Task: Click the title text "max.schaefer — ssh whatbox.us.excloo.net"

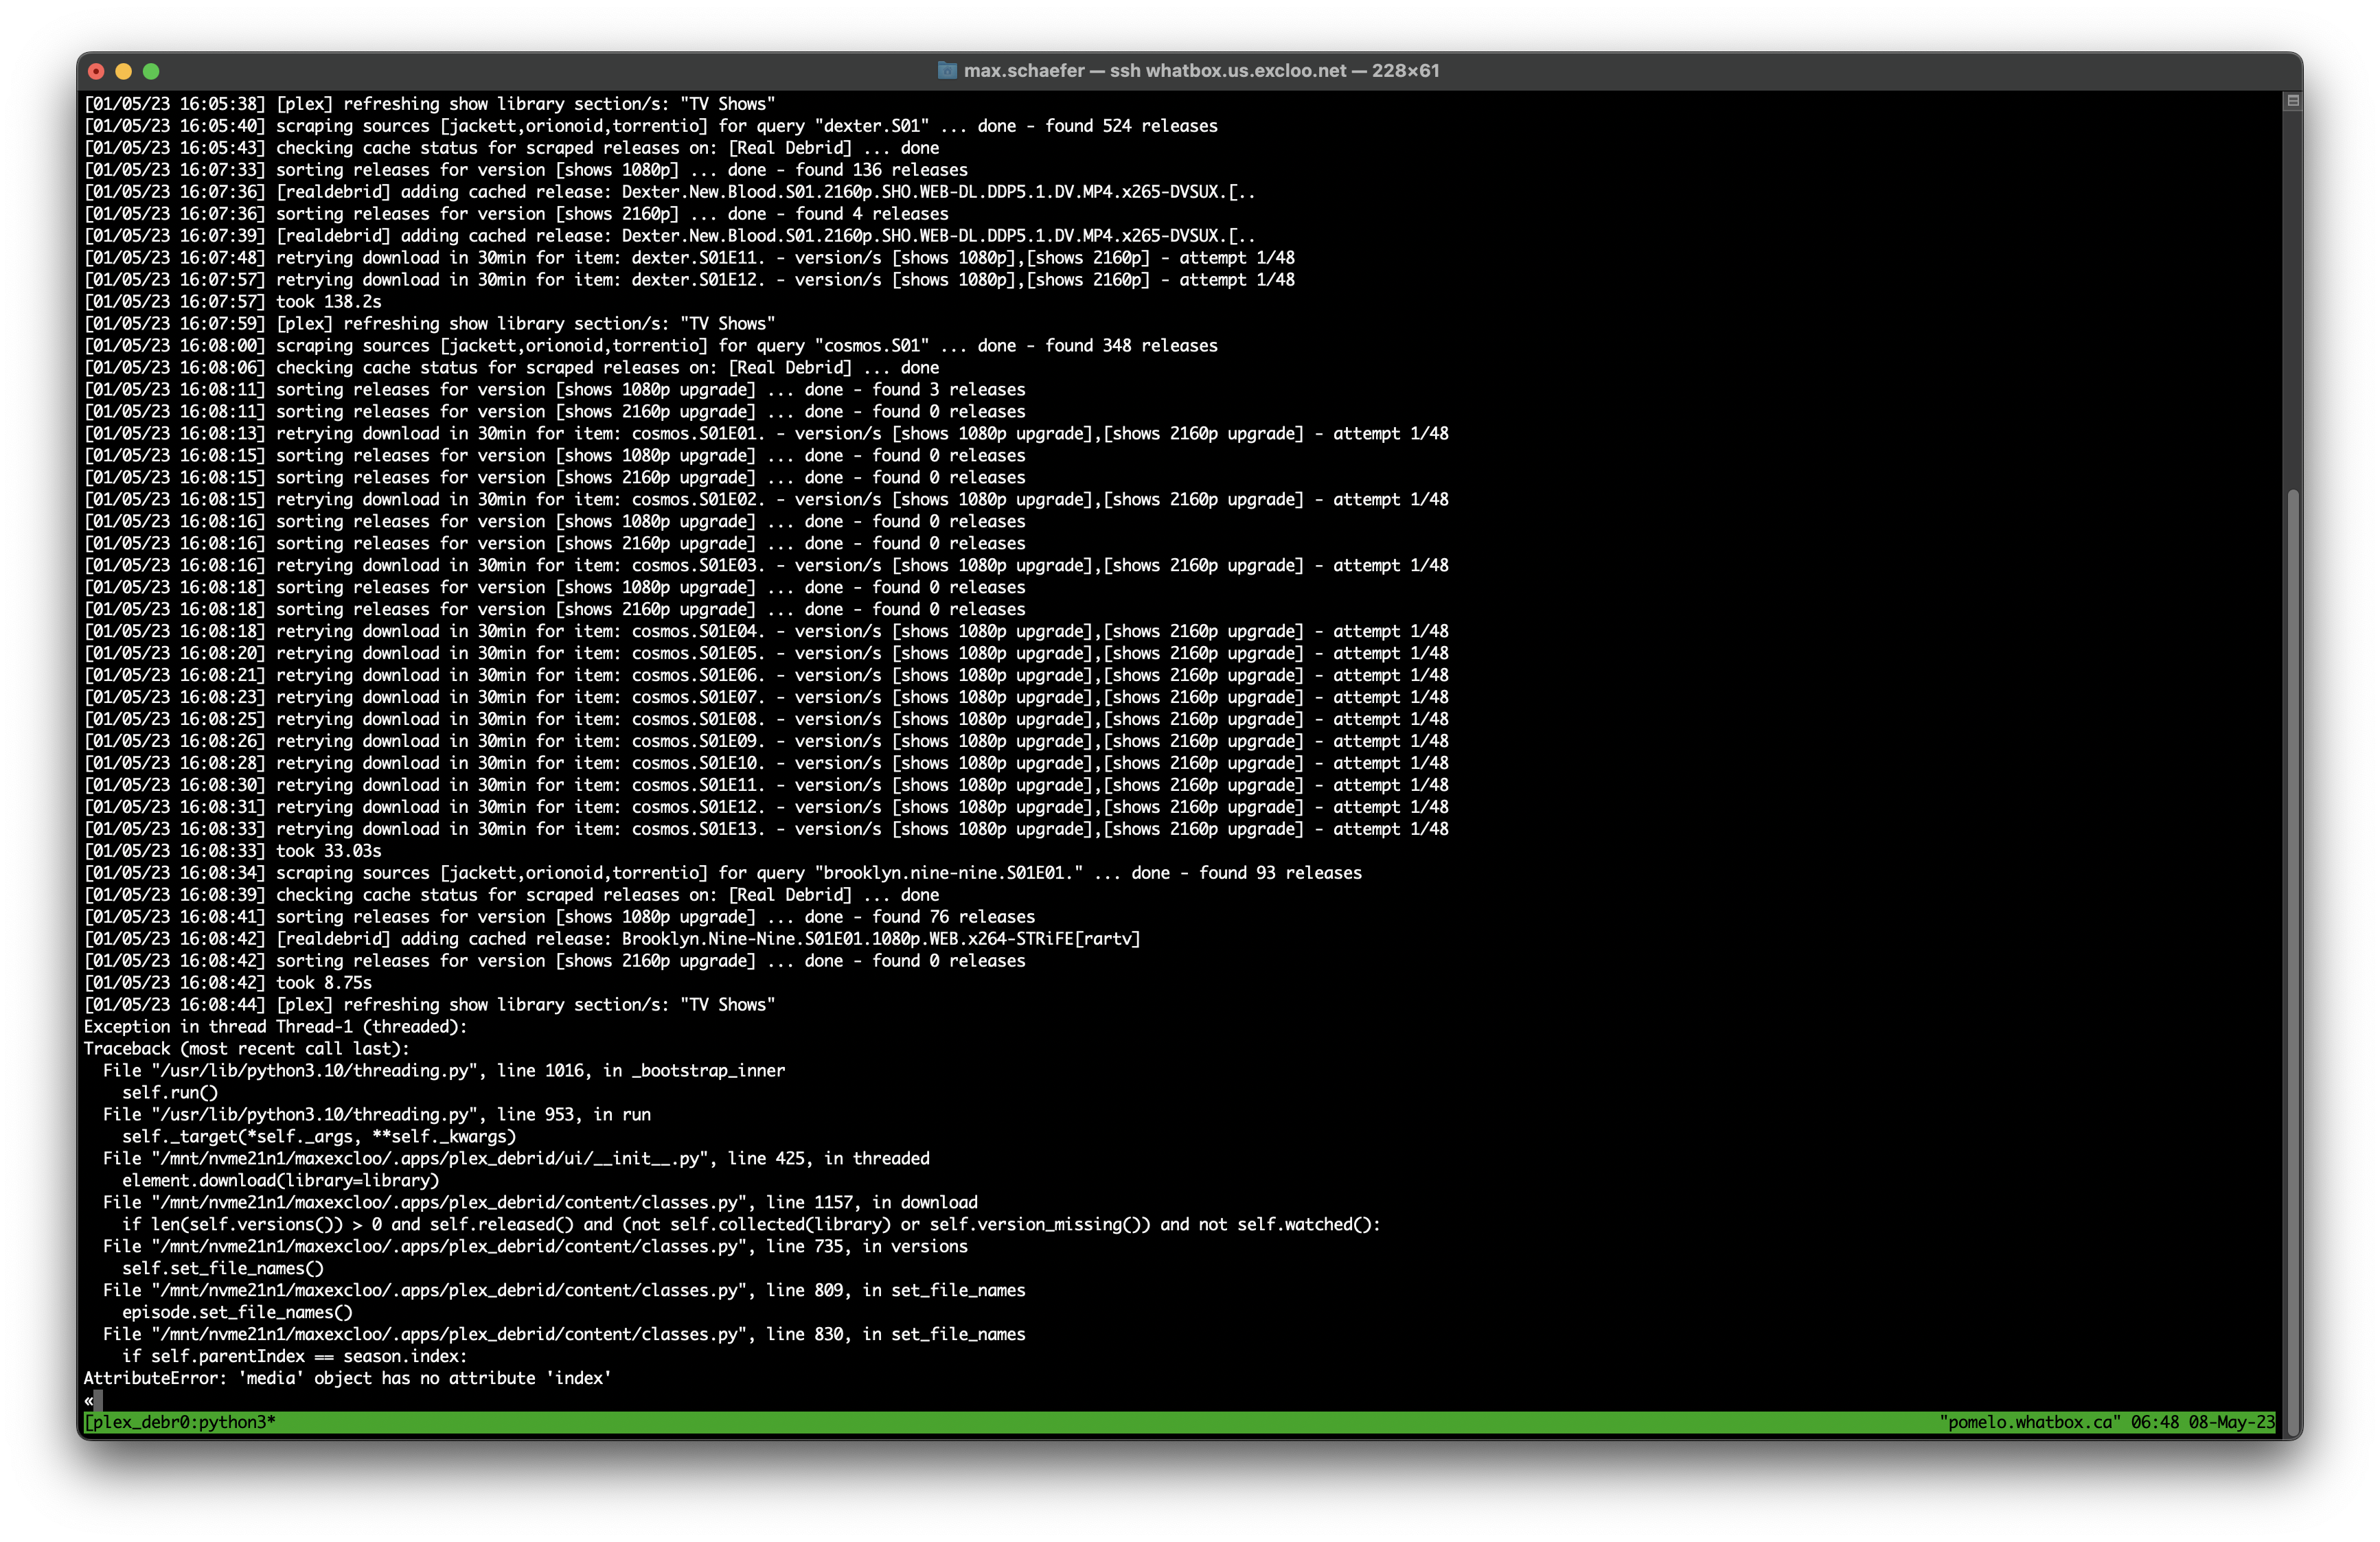Action: pos(1154,71)
